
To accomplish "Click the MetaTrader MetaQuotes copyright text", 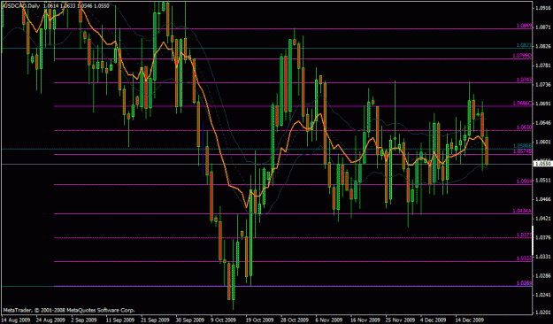I will (69, 310).
